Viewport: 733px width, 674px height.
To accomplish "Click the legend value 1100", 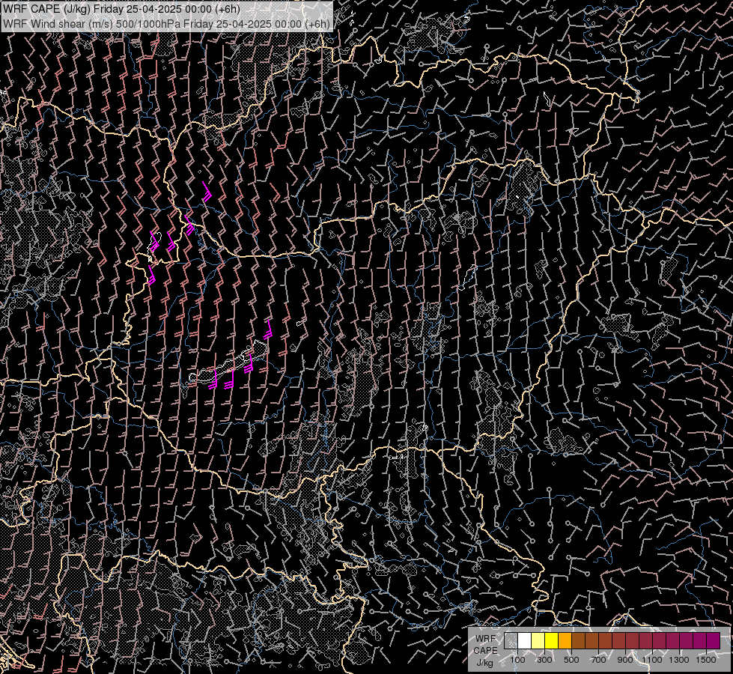I will 652,660.
